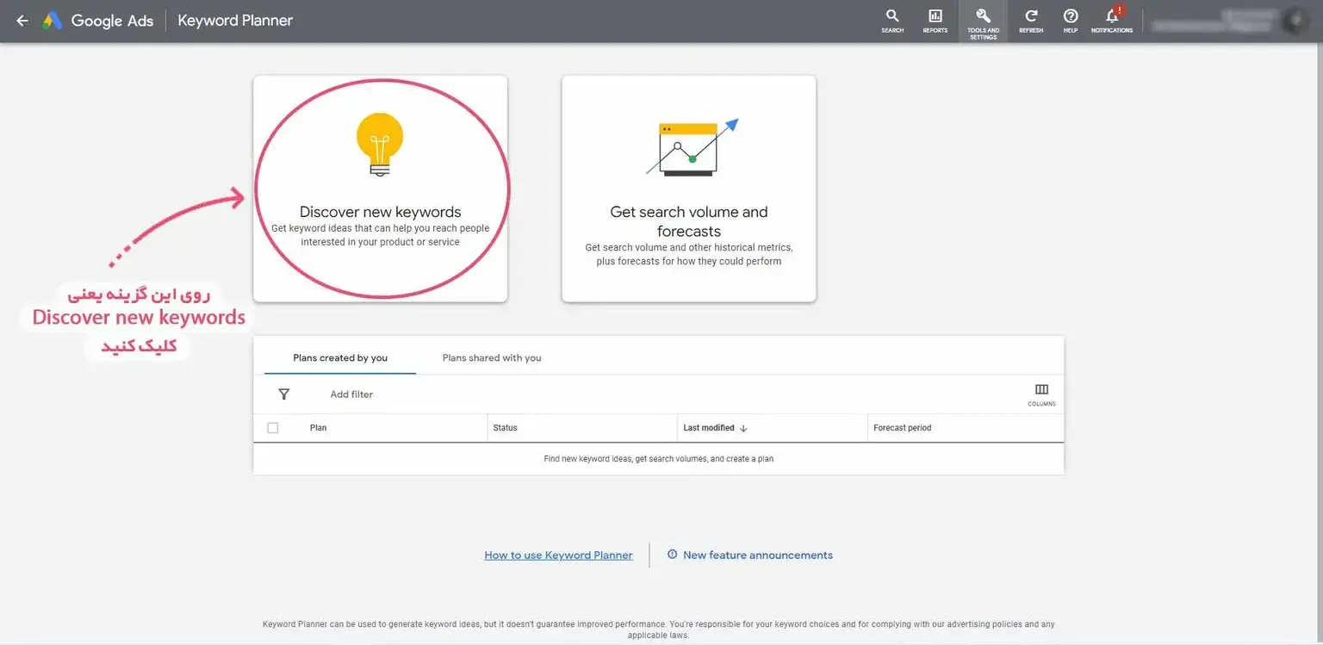Open the Search magnifier tool

[892, 21]
